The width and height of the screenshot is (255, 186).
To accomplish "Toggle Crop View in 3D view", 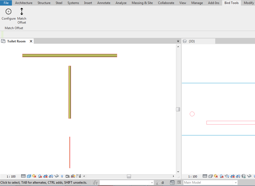I will tap(232, 176).
